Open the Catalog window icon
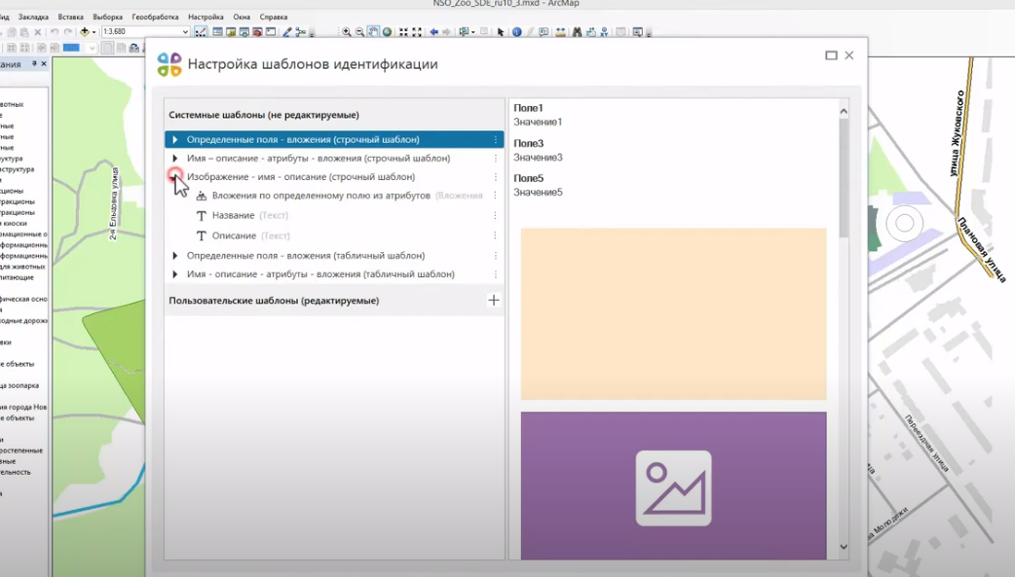 pos(231,32)
